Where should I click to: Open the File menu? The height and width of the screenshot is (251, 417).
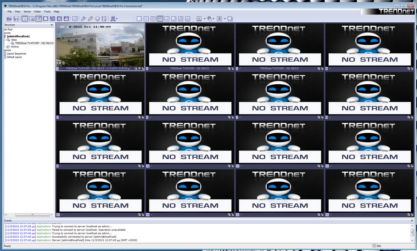pos(10,11)
